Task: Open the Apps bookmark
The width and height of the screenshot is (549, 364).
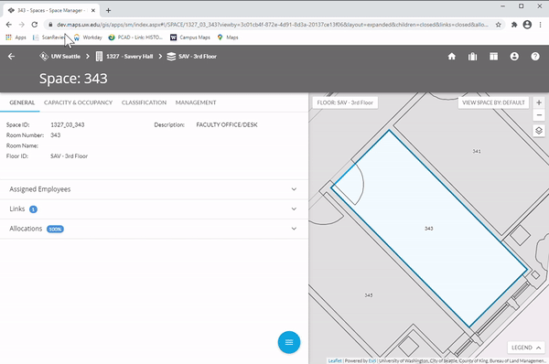Action: pyautogui.click(x=16, y=37)
